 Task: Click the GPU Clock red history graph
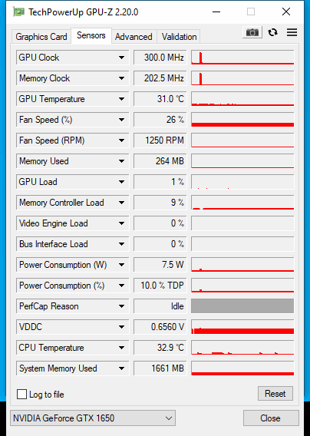(x=242, y=58)
